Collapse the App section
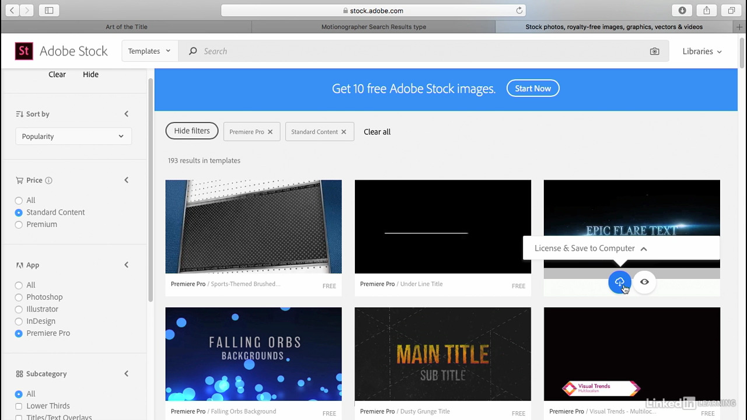This screenshot has height=420, width=747. point(126,265)
